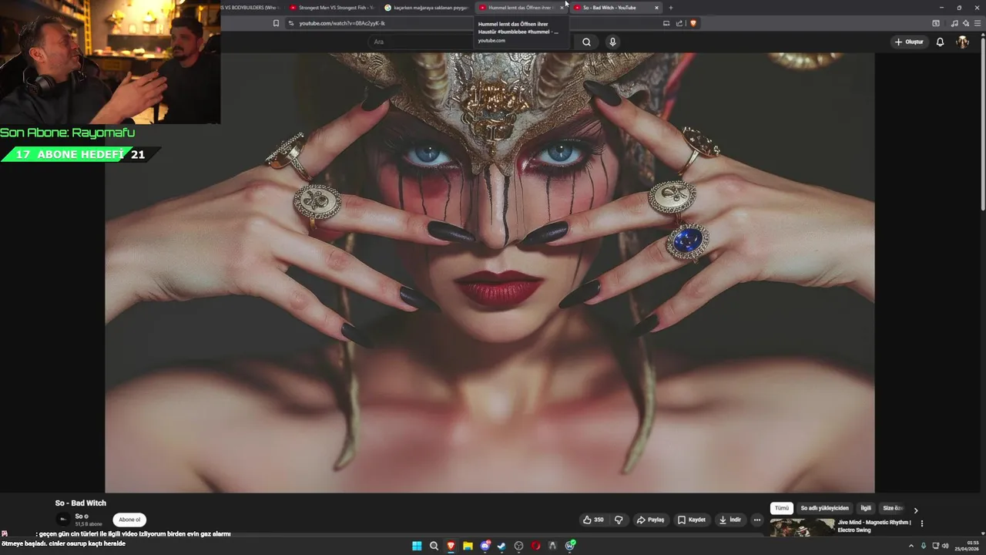Expand hidden system tray icons
This screenshot has width=986, height=555.
(911, 546)
